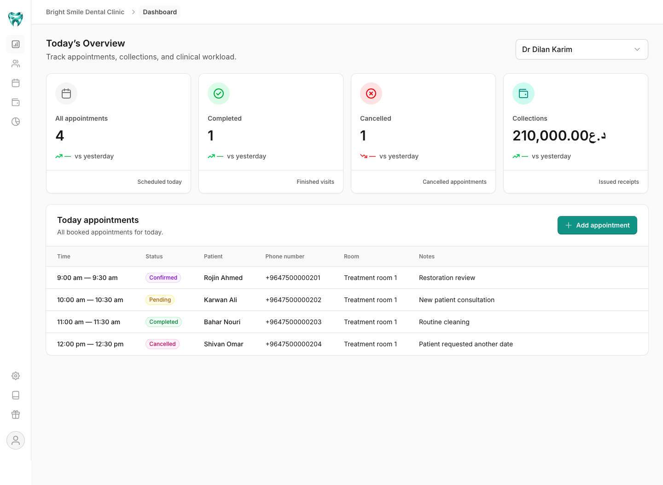Click the green checkmark icon on Completed card
This screenshot has height=485, width=663.
[219, 93]
